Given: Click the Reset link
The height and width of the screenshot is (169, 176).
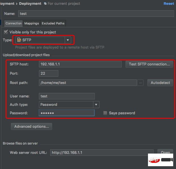Looking at the screenshot, I should (169, 4).
